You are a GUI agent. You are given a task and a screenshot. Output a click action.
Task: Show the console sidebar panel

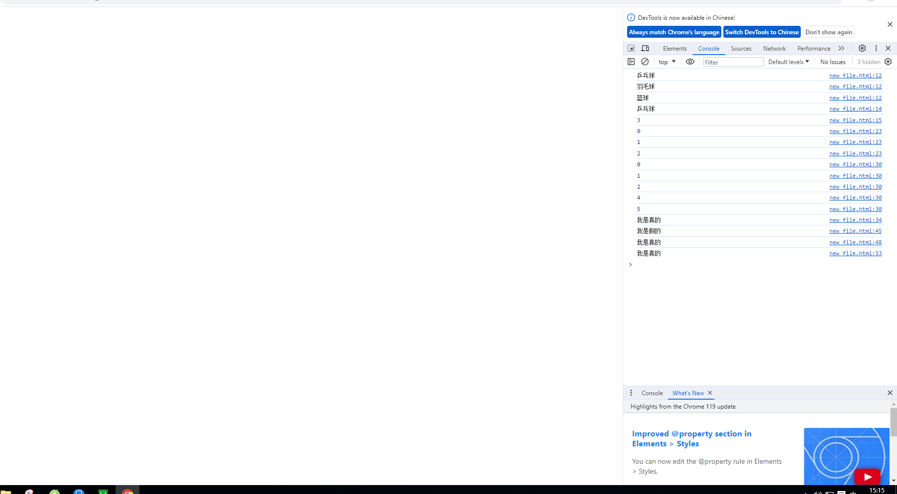(x=631, y=62)
